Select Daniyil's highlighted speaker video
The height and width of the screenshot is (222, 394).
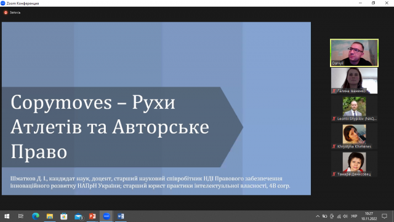(x=354, y=53)
